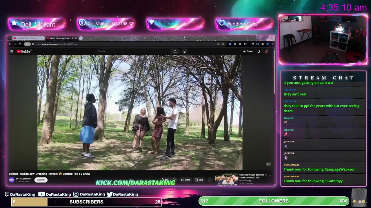Open the Catfish's BIGGEST Betrayals thumbnail

pos(226,180)
